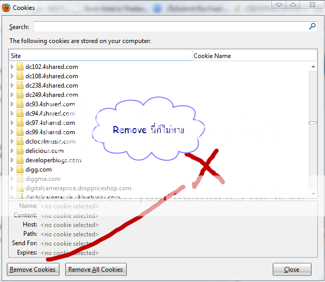Expand the dc249.4shared.com cookie folder

click(12, 95)
